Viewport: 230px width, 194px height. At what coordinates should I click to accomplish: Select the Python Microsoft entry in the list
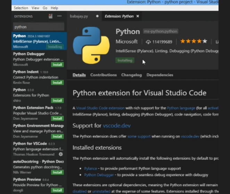(x=39, y=41)
